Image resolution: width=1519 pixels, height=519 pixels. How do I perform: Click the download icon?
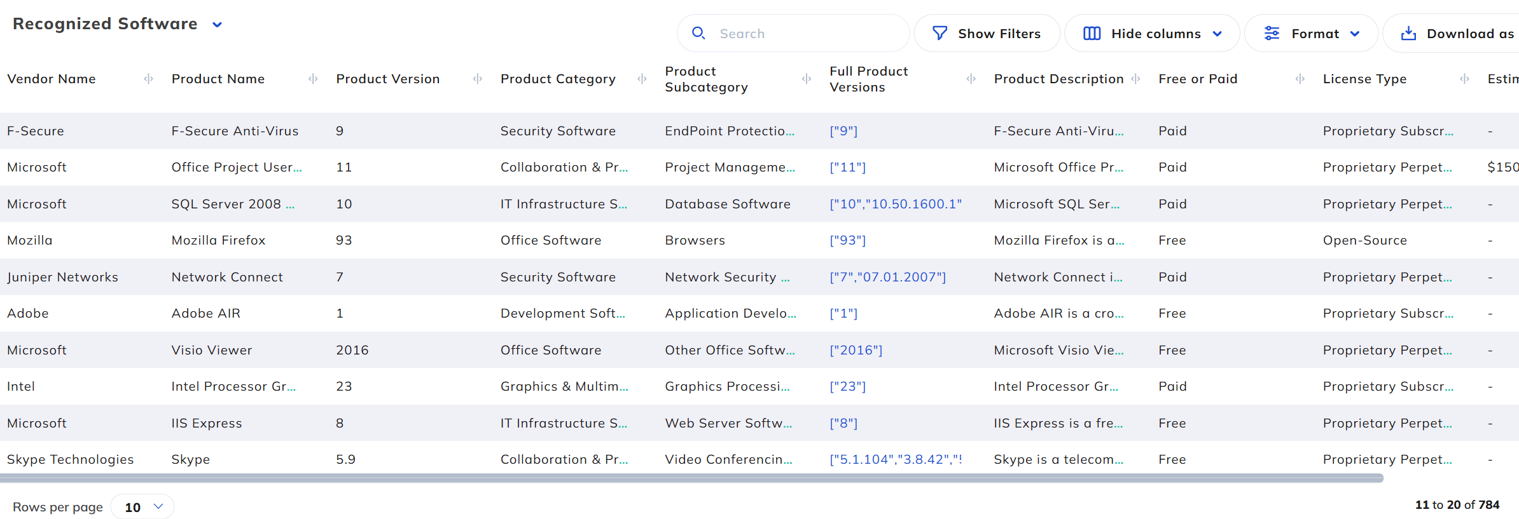(x=1408, y=33)
